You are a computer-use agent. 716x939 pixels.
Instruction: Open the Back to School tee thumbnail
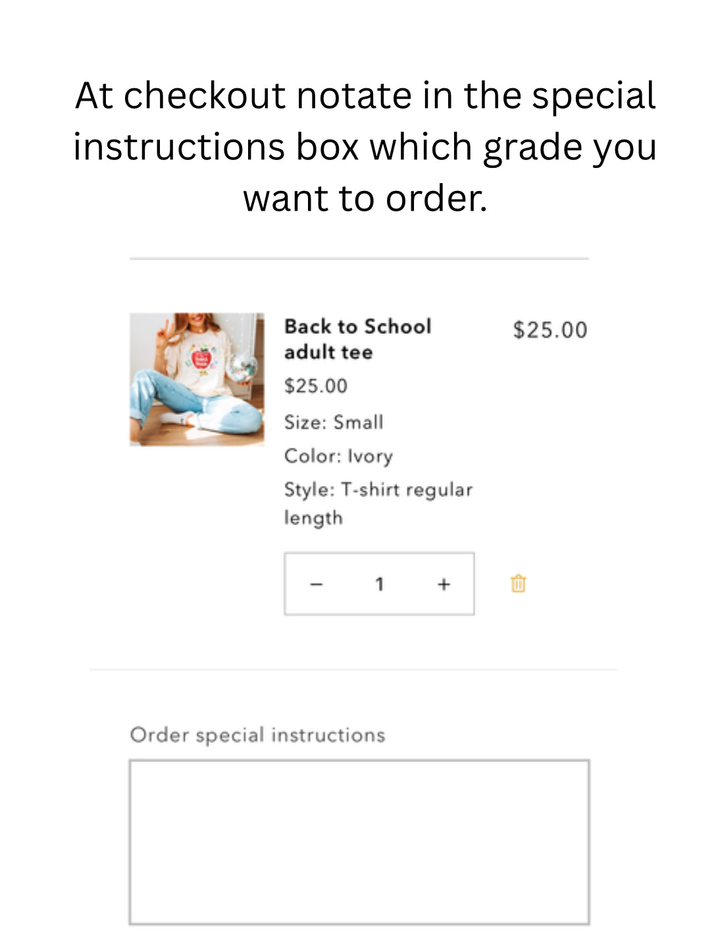tap(197, 379)
